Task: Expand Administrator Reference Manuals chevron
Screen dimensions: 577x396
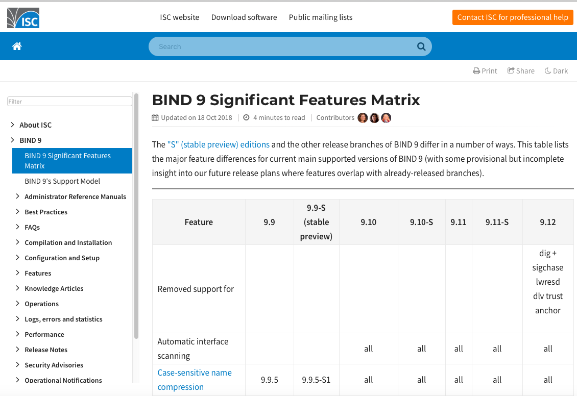Action: (x=17, y=196)
